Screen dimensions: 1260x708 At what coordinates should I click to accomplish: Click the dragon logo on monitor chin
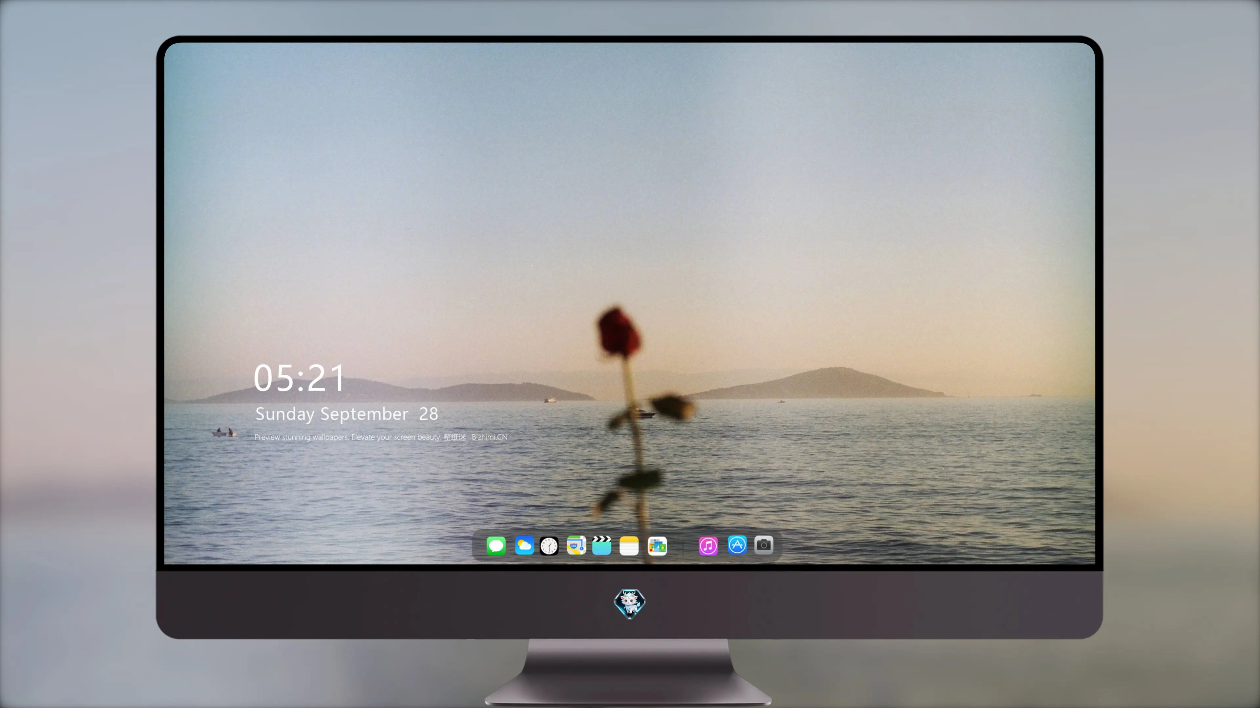tap(630, 603)
